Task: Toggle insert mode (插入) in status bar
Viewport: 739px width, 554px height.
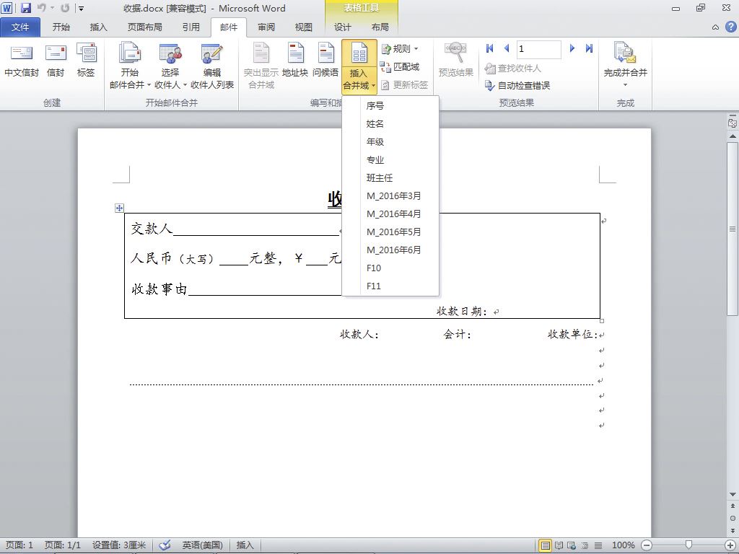Action: click(245, 545)
